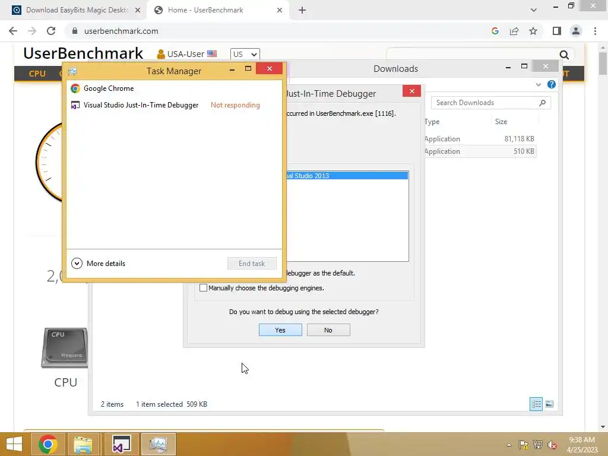Image resolution: width=608 pixels, height=456 pixels.
Task: Click the network tray icon
Action: coord(538,445)
